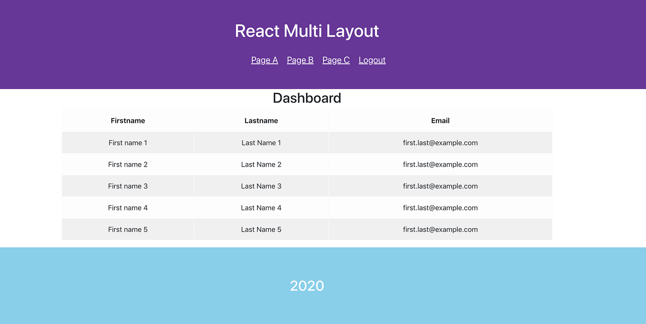Click the Last Name 1 cell
The width and height of the screenshot is (646, 324).
coord(261,143)
